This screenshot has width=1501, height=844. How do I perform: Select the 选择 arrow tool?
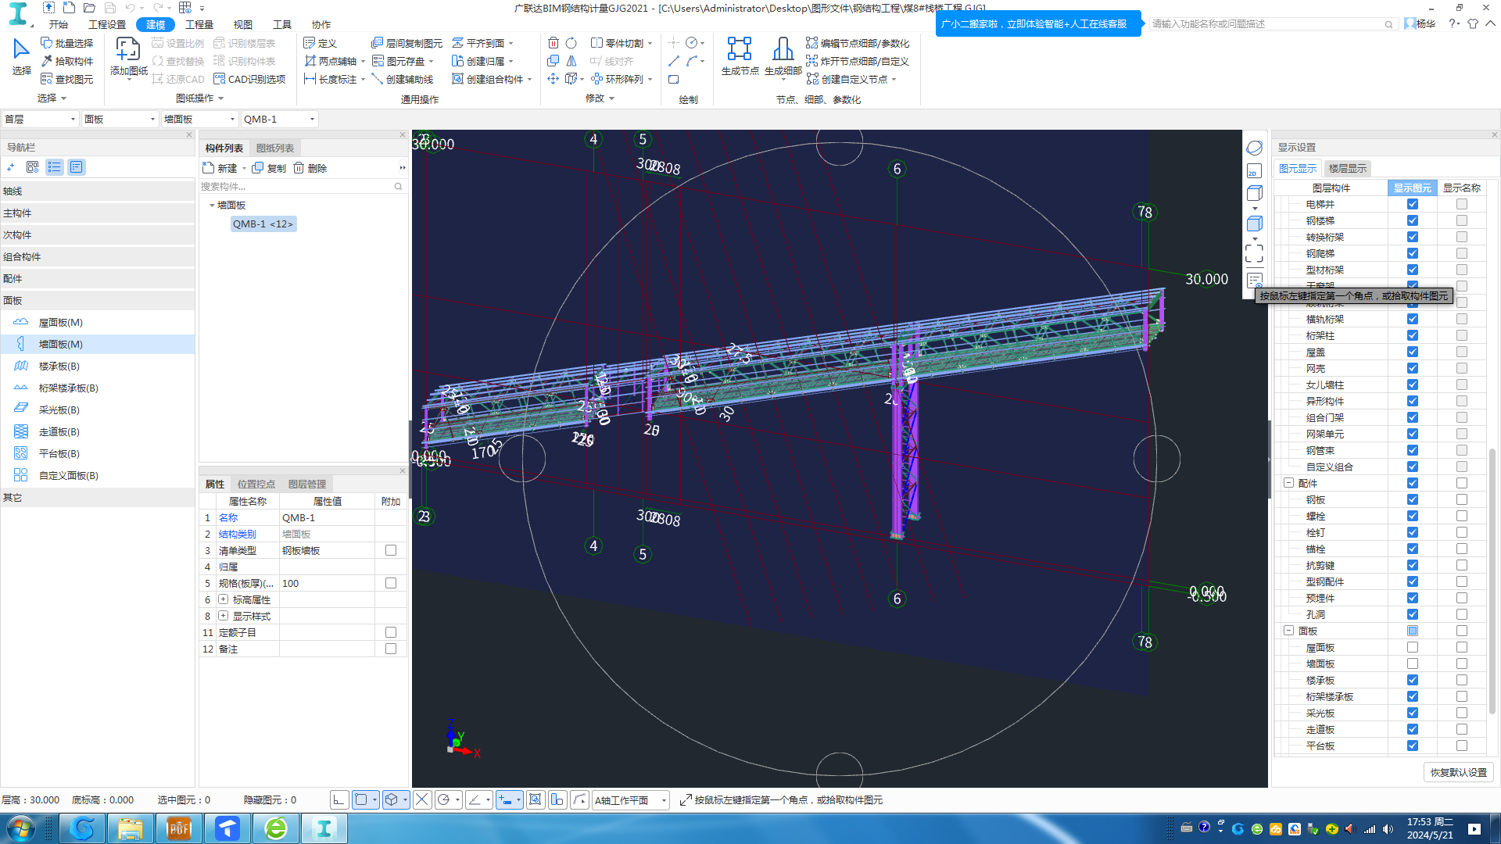pyautogui.click(x=21, y=56)
